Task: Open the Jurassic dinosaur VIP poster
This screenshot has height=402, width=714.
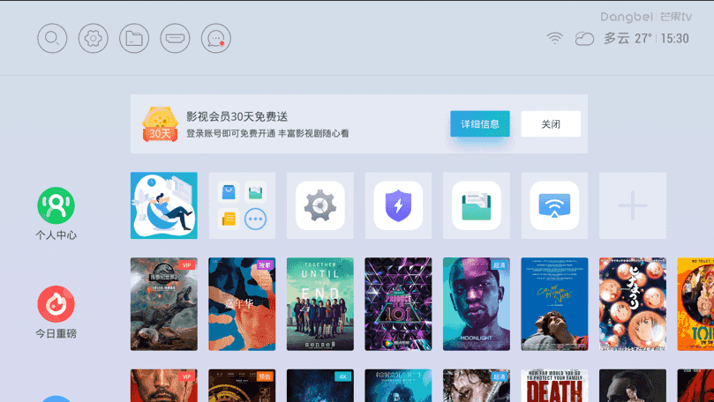Action: (164, 304)
